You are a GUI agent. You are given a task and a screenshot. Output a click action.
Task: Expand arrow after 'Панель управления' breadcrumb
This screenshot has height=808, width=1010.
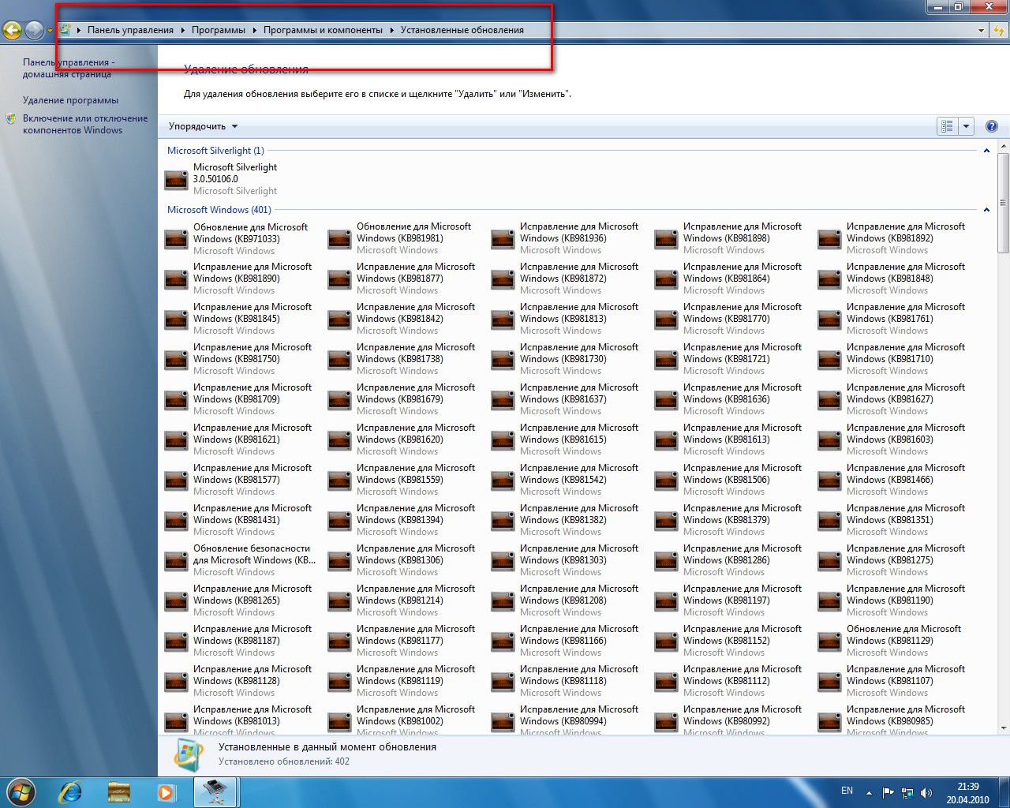point(183,30)
